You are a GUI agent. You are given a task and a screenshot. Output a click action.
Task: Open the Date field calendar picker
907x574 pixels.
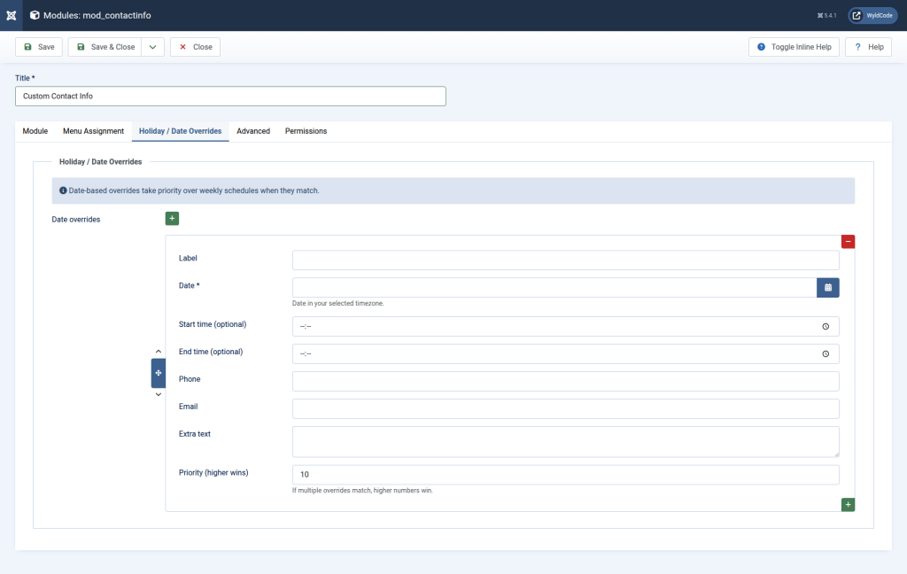(x=827, y=287)
